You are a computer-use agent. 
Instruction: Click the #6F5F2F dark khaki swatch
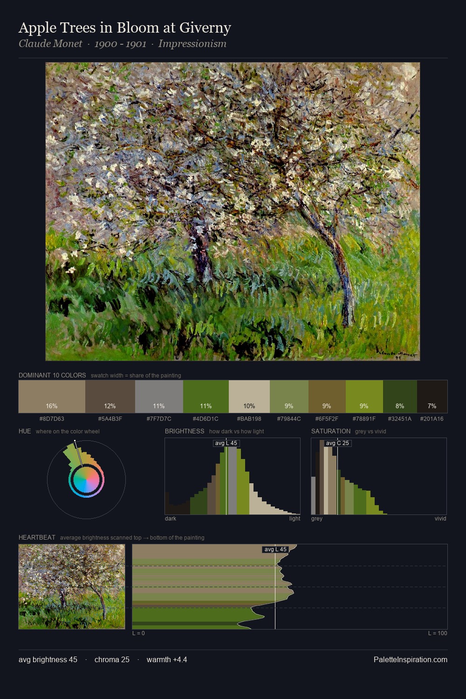tap(327, 397)
